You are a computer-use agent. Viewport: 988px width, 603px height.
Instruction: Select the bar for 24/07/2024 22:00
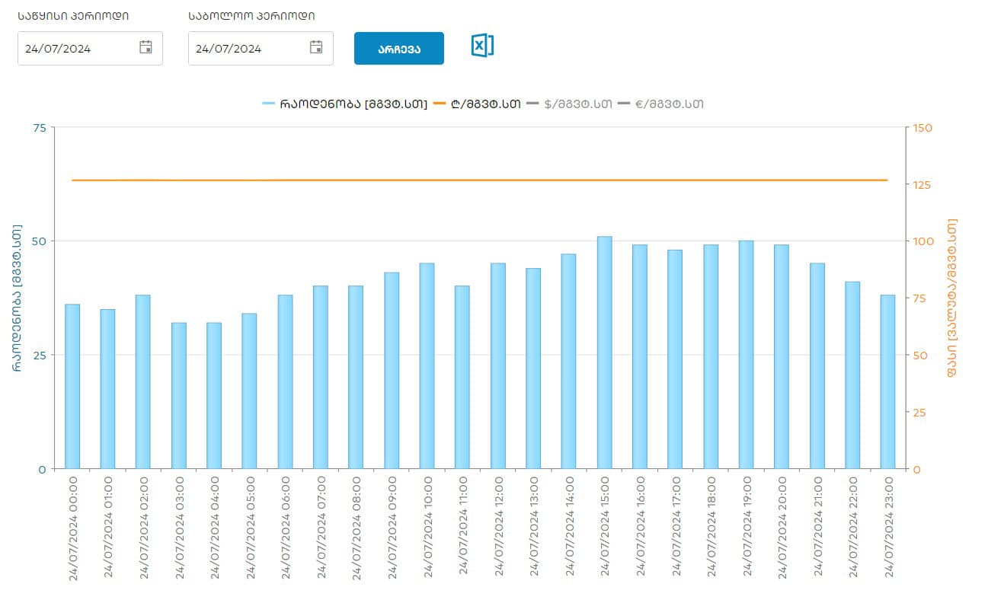pos(852,375)
